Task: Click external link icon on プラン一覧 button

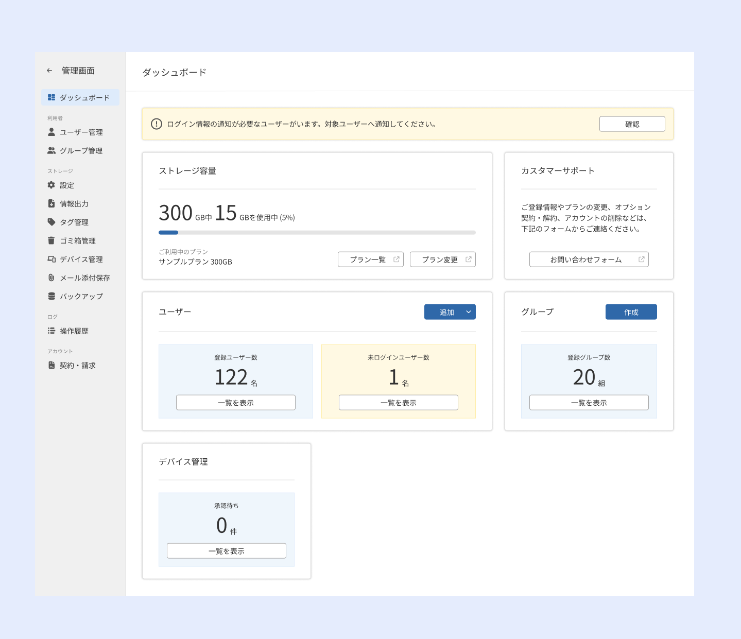Action: 397,260
